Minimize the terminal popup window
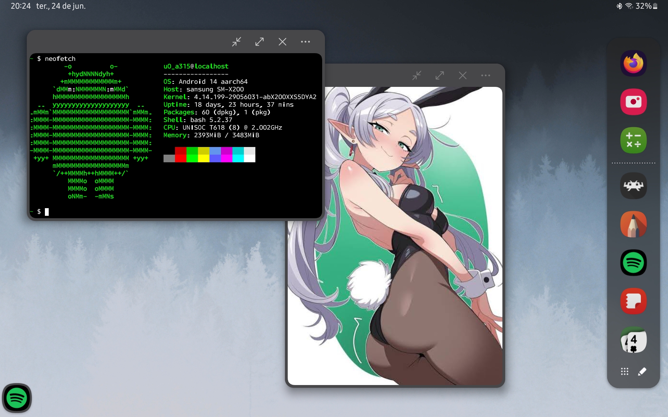 [x=237, y=42]
